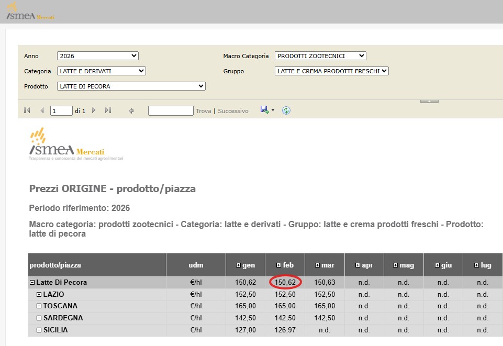Image resolution: width=503 pixels, height=346 pixels.
Task: Select the LAZIO gen value 152,50
Action: [245, 294]
